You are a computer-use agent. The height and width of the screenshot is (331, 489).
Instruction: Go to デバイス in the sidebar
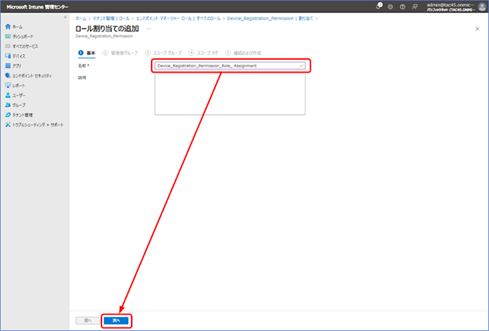(x=15, y=56)
